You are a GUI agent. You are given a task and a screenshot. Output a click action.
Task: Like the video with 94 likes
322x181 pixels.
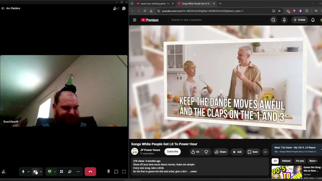pyautogui.click(x=195, y=152)
